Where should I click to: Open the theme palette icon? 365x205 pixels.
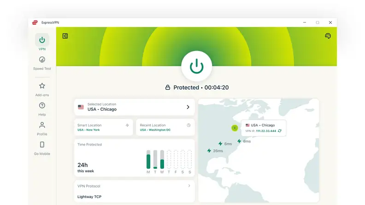click(x=328, y=36)
